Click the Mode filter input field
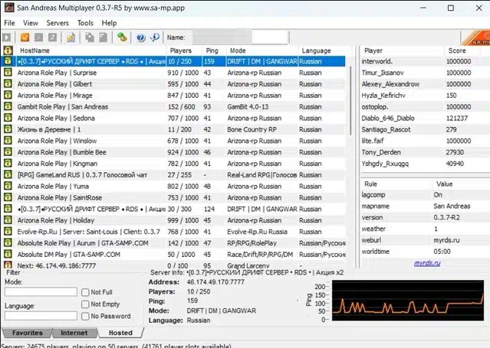 (41, 292)
